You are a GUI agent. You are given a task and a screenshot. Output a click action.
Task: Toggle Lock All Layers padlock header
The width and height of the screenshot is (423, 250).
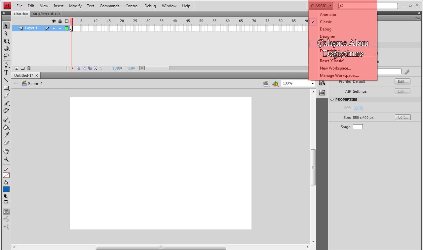point(60,21)
